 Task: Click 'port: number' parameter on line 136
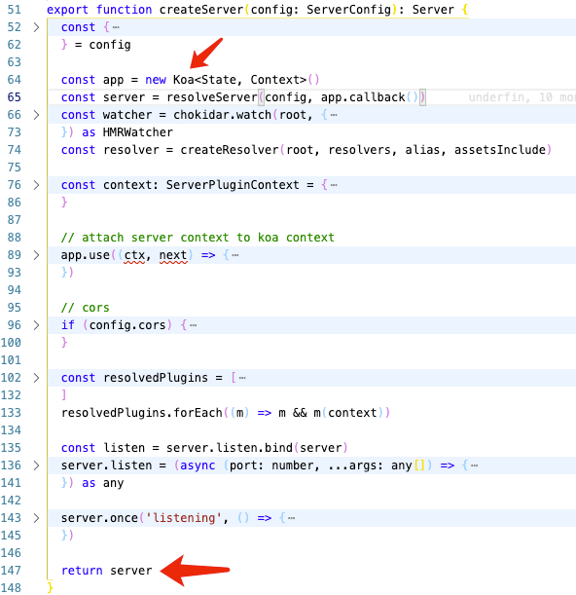271,465
